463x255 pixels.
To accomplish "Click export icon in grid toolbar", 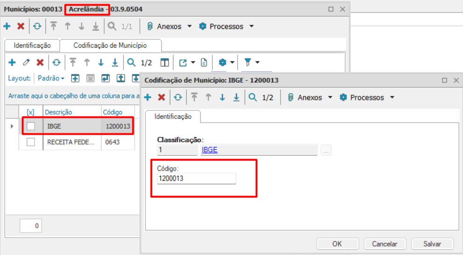I will pyautogui.click(x=183, y=62).
